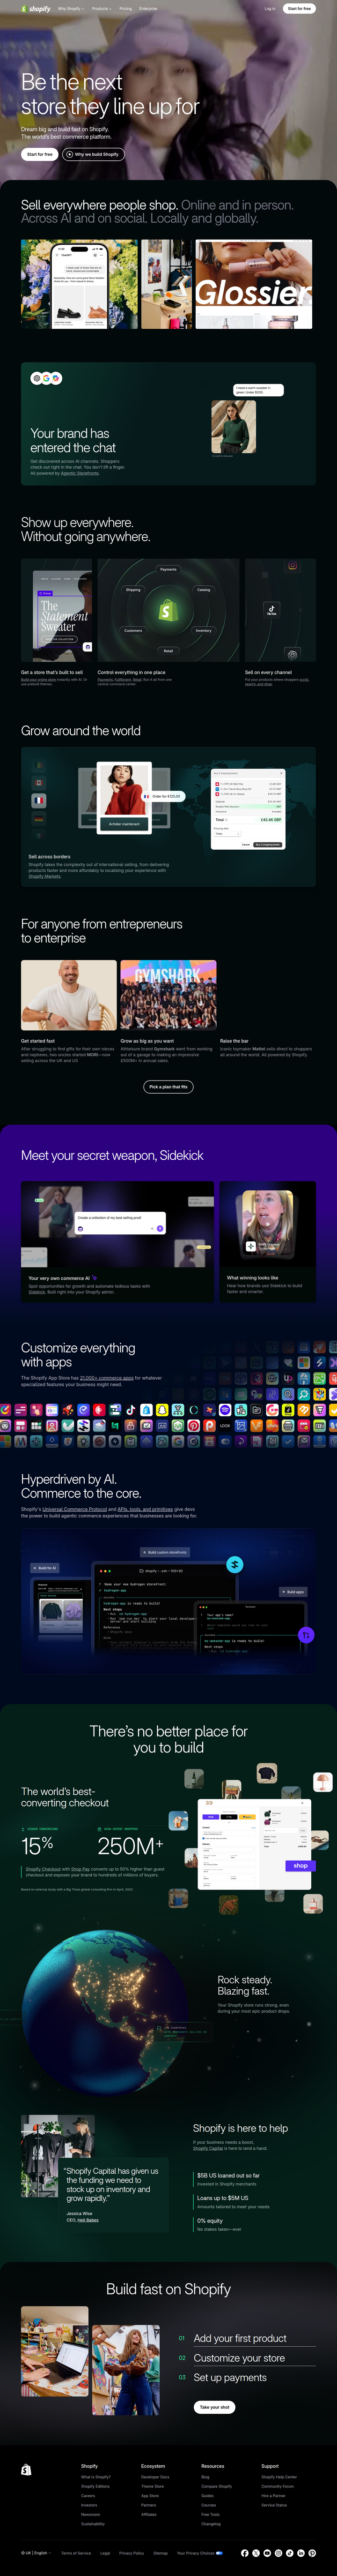Viewport: 337px width, 2576px height.
Task: Click the Payments node in the diagram
Action: [x=168, y=569]
